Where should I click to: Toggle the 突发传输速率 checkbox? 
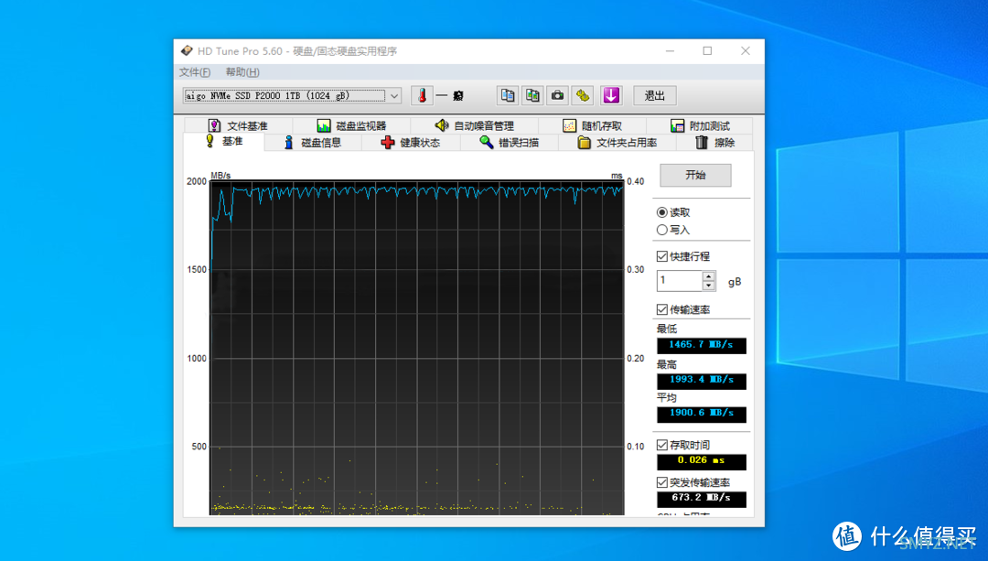click(661, 482)
